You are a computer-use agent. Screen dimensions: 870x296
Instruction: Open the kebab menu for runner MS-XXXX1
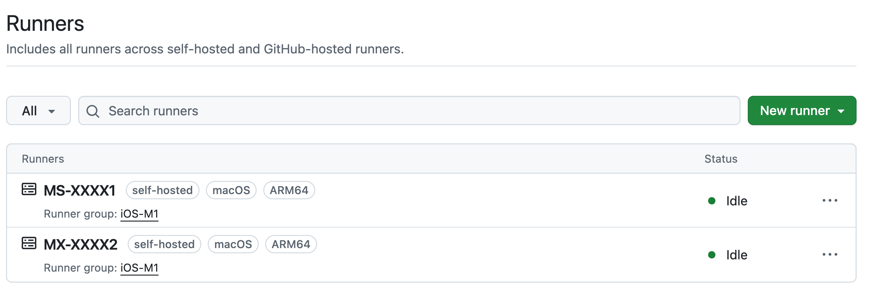(830, 200)
